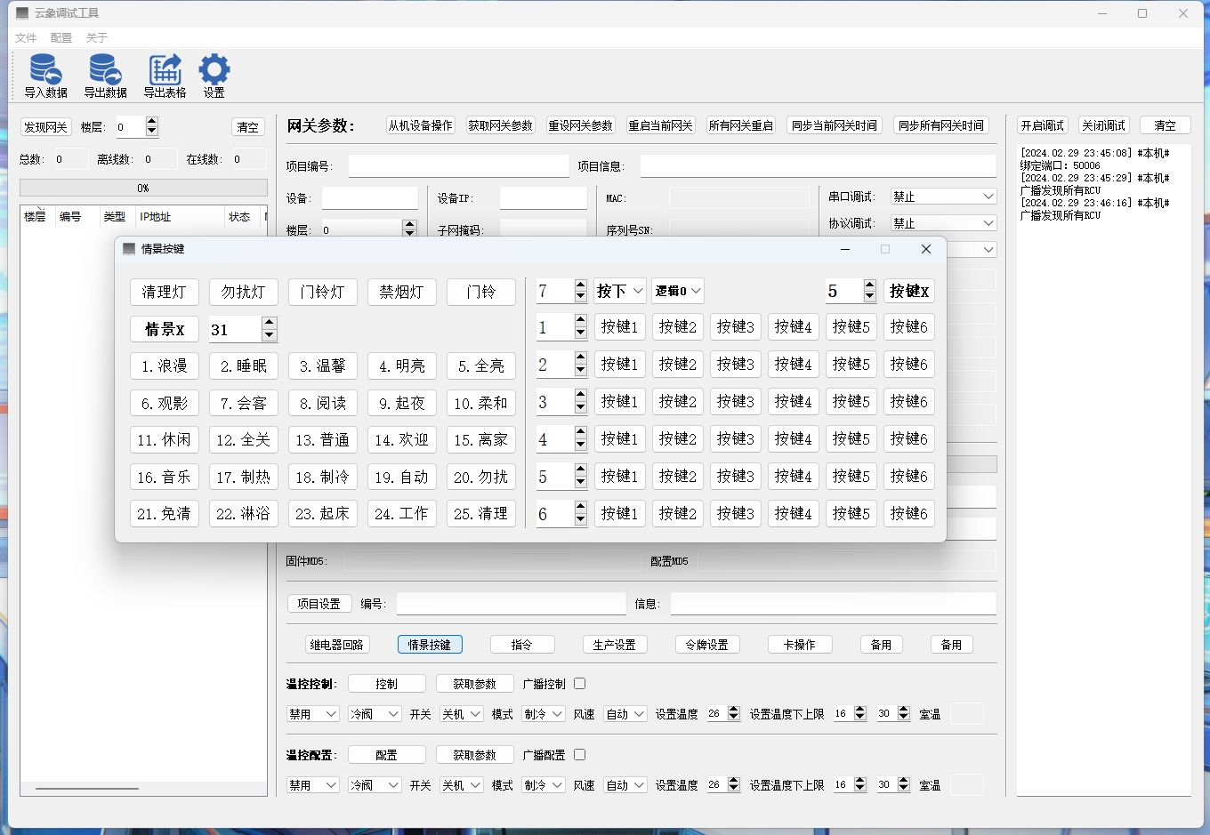This screenshot has height=835, width=1210.
Task: Click 获取网关参数 button
Action: coord(501,125)
